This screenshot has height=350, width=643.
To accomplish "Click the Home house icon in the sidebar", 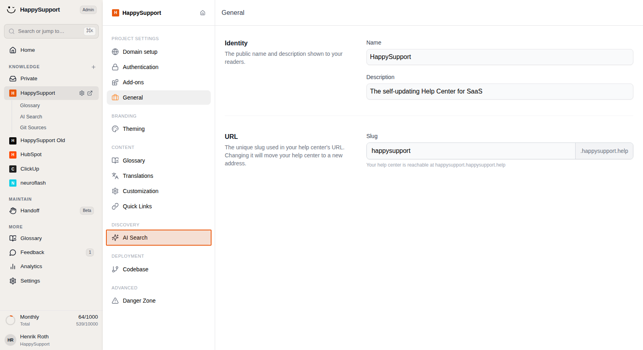I will tap(13, 50).
